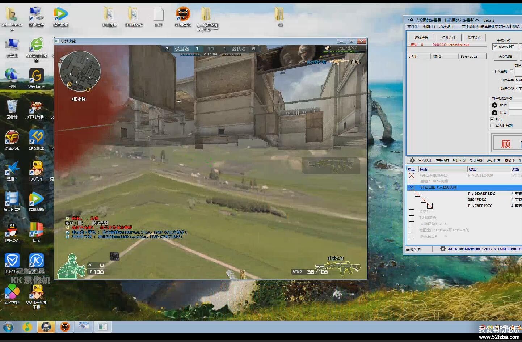The height and width of the screenshot is (342, 522).
Task: Click 查看内存 in the middle toolbar
Action: 442,160
